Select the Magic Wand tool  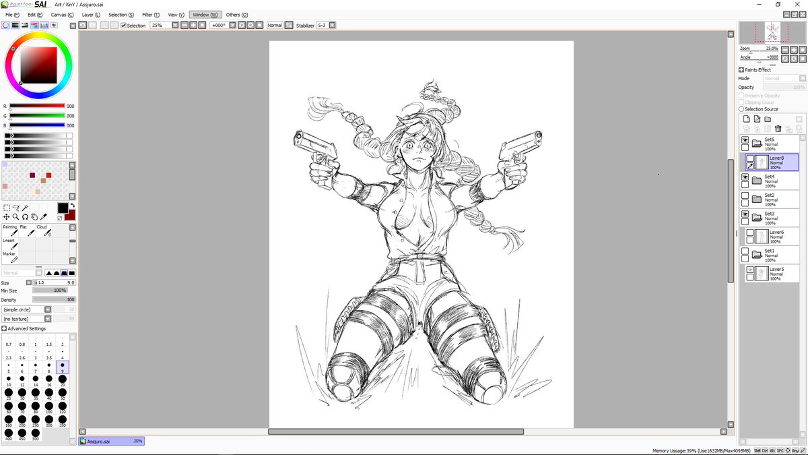[x=25, y=208]
